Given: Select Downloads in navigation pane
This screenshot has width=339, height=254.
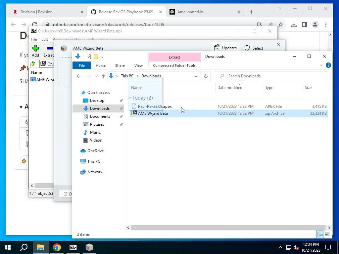Looking at the screenshot, I should [100, 108].
